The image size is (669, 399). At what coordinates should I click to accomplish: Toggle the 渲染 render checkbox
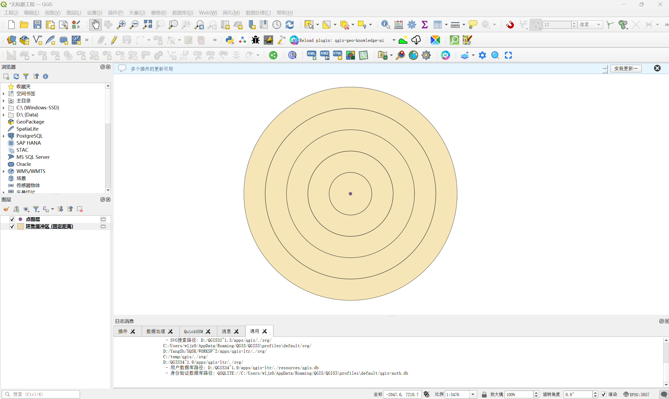point(604,395)
